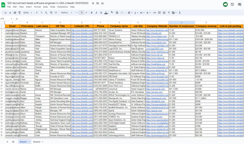244x144 pixels.
Task: Open text wrapping dropdown
Action: (x=142, y=13)
